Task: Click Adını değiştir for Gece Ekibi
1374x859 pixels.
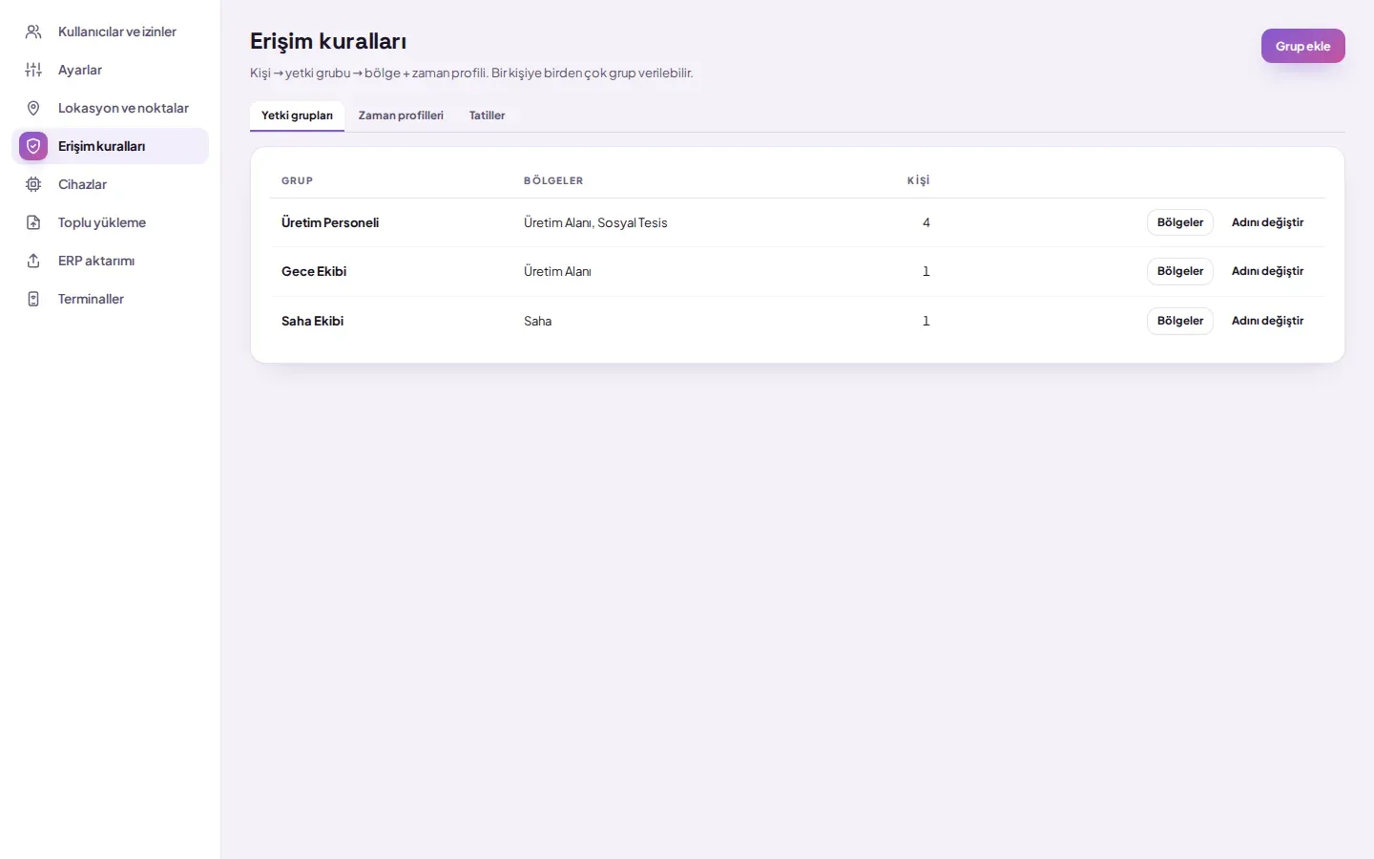Action: (1267, 271)
